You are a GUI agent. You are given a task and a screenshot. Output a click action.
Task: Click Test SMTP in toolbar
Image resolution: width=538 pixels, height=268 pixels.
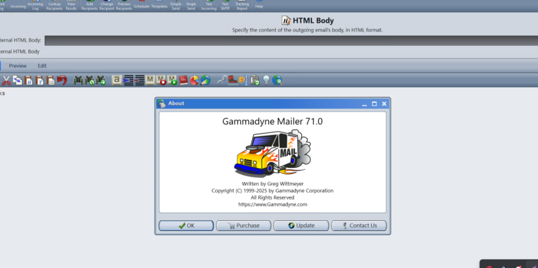tap(225, 5)
